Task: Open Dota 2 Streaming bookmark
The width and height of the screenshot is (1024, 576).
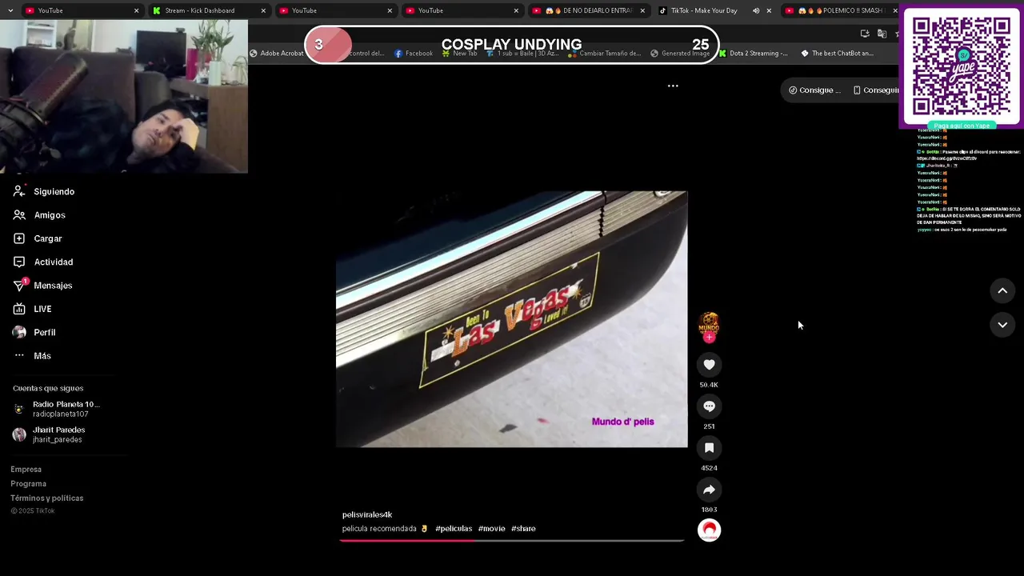Action: pyautogui.click(x=753, y=54)
